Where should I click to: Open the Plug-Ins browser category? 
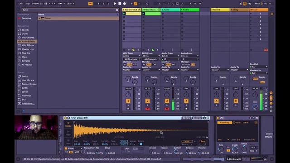(x=26, y=53)
